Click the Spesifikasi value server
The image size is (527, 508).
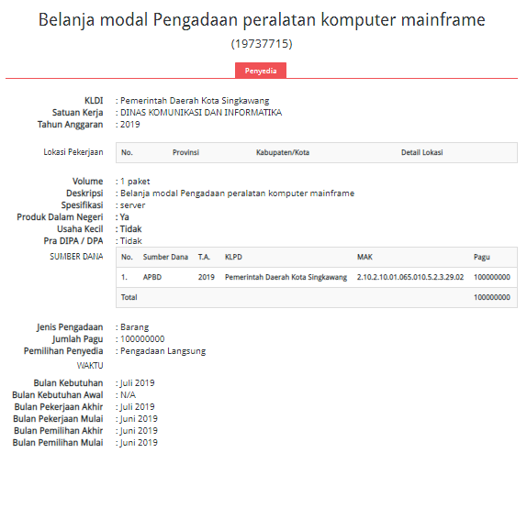(x=133, y=205)
